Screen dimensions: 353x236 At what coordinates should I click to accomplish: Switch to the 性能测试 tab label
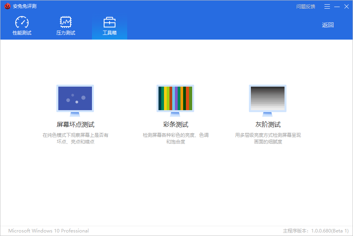tap(22, 33)
